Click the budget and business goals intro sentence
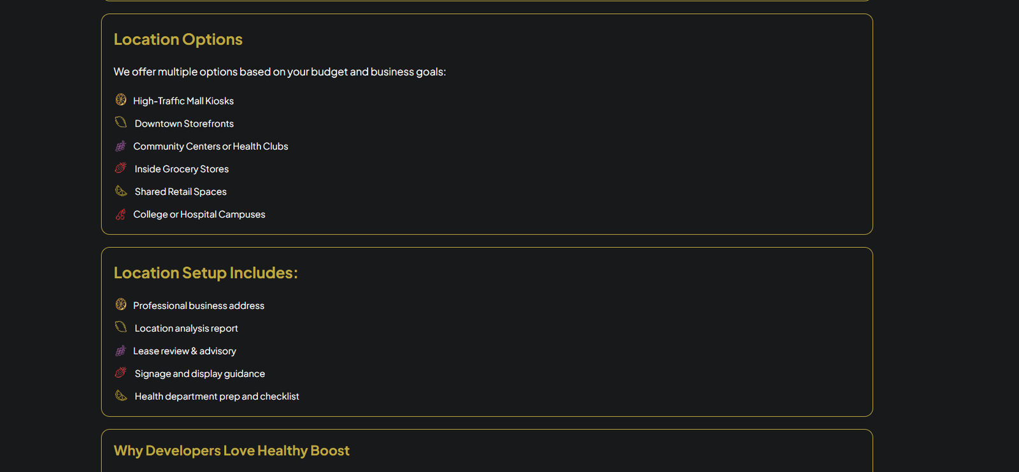The image size is (1019, 472). pos(280,72)
